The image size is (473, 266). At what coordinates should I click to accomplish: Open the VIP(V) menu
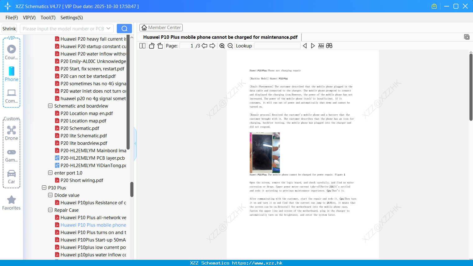click(29, 18)
